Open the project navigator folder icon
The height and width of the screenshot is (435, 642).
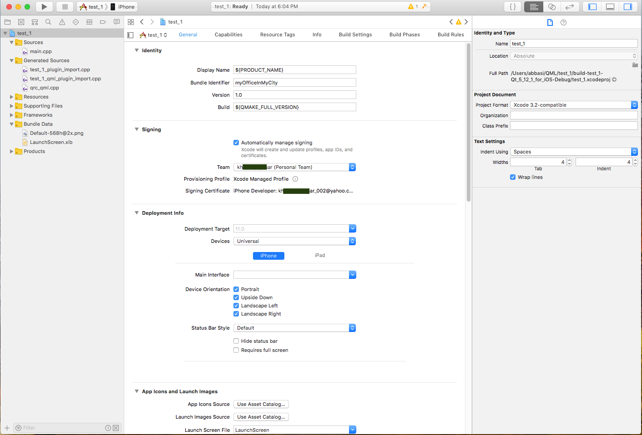(x=7, y=22)
